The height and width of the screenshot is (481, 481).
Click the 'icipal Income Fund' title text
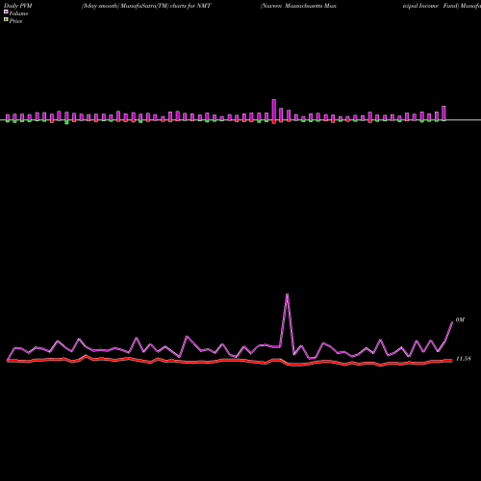430,6
